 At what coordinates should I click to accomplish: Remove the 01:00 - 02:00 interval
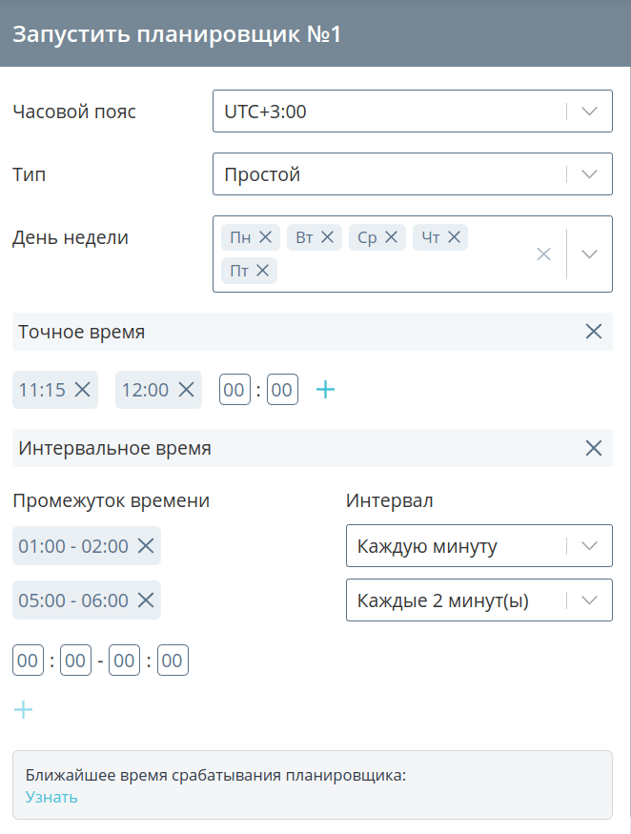(146, 546)
